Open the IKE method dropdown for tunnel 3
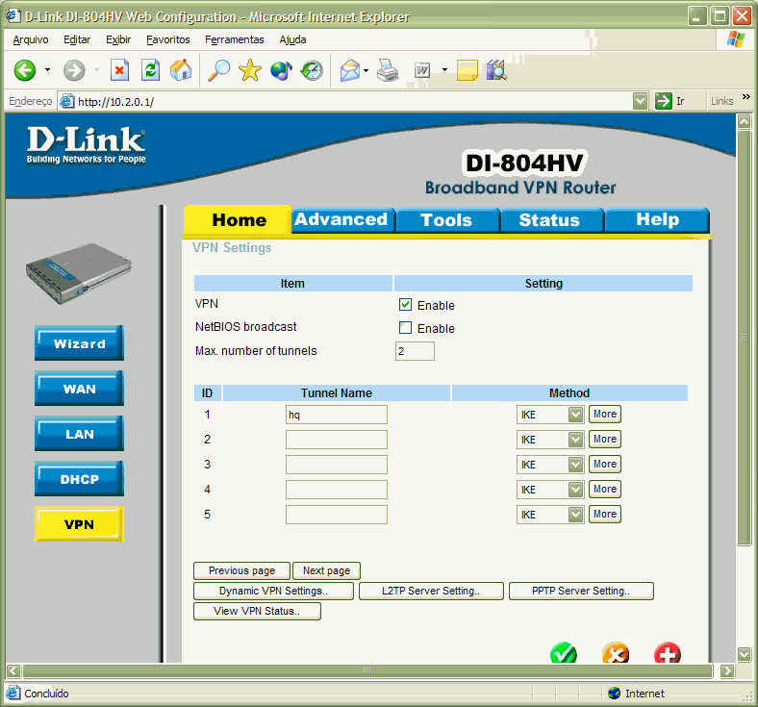The image size is (758, 707). click(x=575, y=465)
